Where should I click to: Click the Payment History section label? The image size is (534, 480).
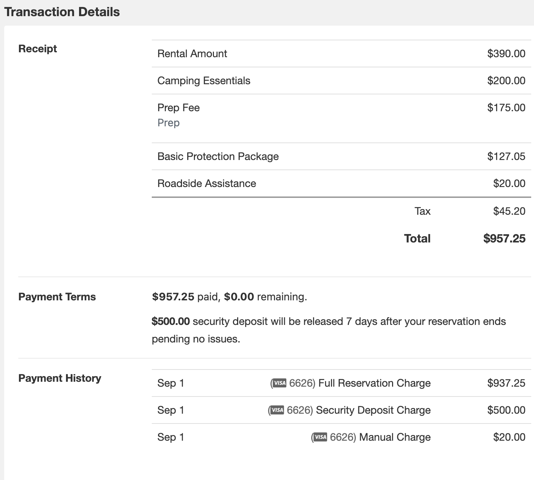tap(60, 378)
